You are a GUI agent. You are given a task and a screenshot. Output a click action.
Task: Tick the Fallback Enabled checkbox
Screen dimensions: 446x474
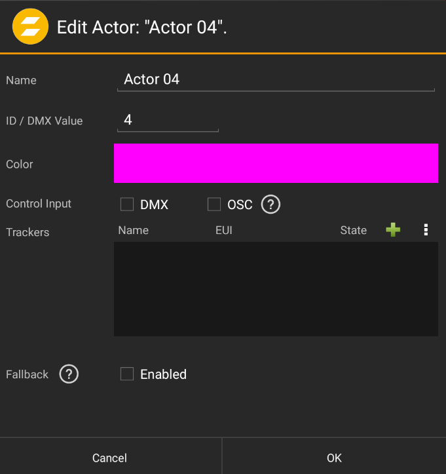(x=127, y=374)
